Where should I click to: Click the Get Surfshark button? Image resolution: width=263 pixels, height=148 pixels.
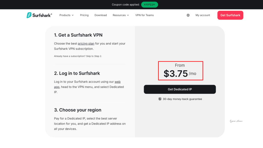(x=230, y=15)
